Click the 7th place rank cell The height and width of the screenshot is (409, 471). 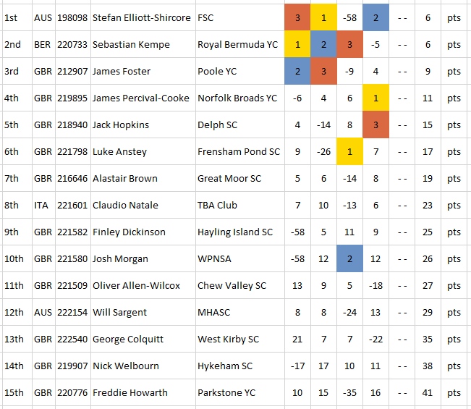(14, 178)
